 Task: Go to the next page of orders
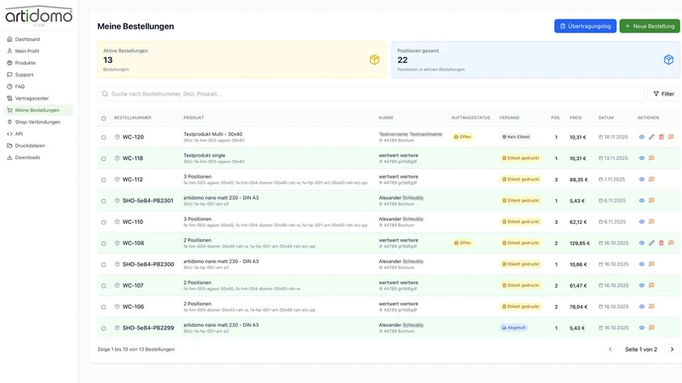pyautogui.click(x=672, y=349)
